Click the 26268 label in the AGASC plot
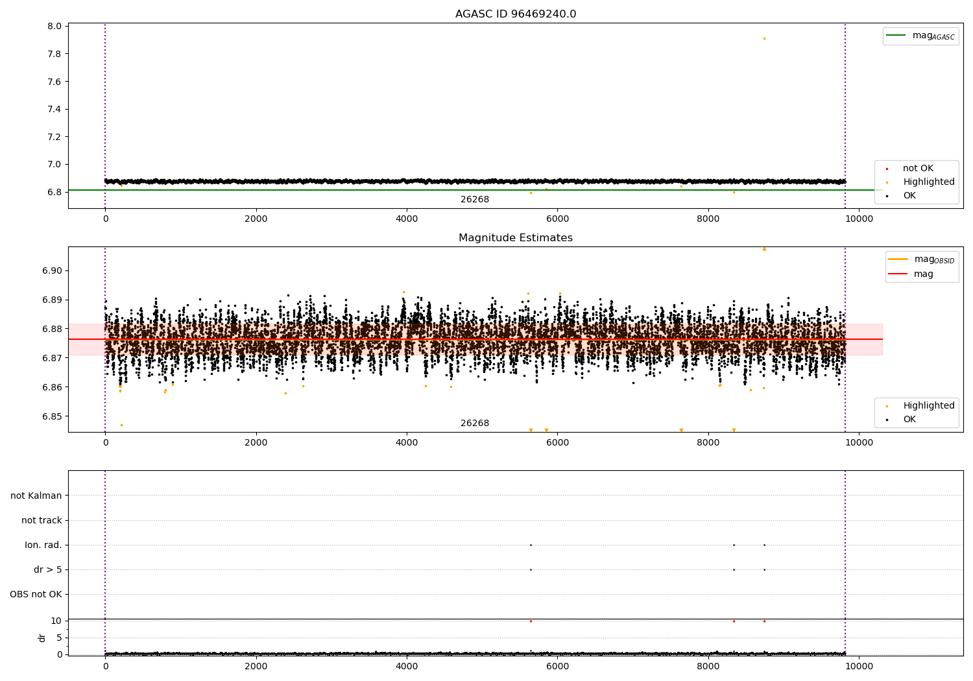973x681 pixels. pos(475,200)
